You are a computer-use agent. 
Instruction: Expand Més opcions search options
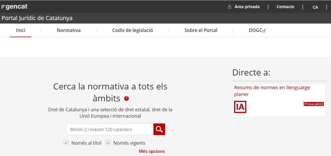[x=152, y=151]
